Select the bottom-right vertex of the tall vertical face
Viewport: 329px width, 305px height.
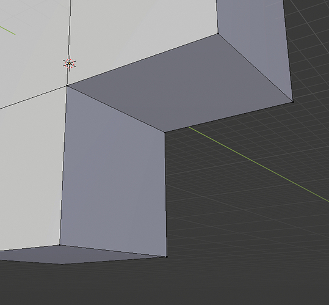tap(167, 257)
